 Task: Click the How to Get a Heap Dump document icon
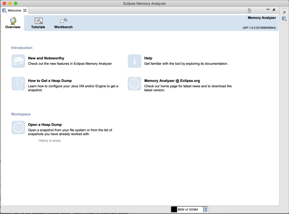[x=18, y=84]
